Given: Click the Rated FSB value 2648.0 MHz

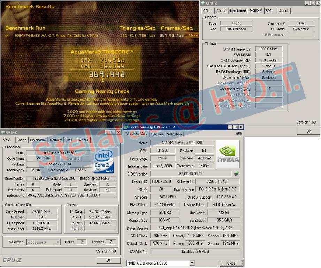Looking at the screenshot, I should pos(41,229).
